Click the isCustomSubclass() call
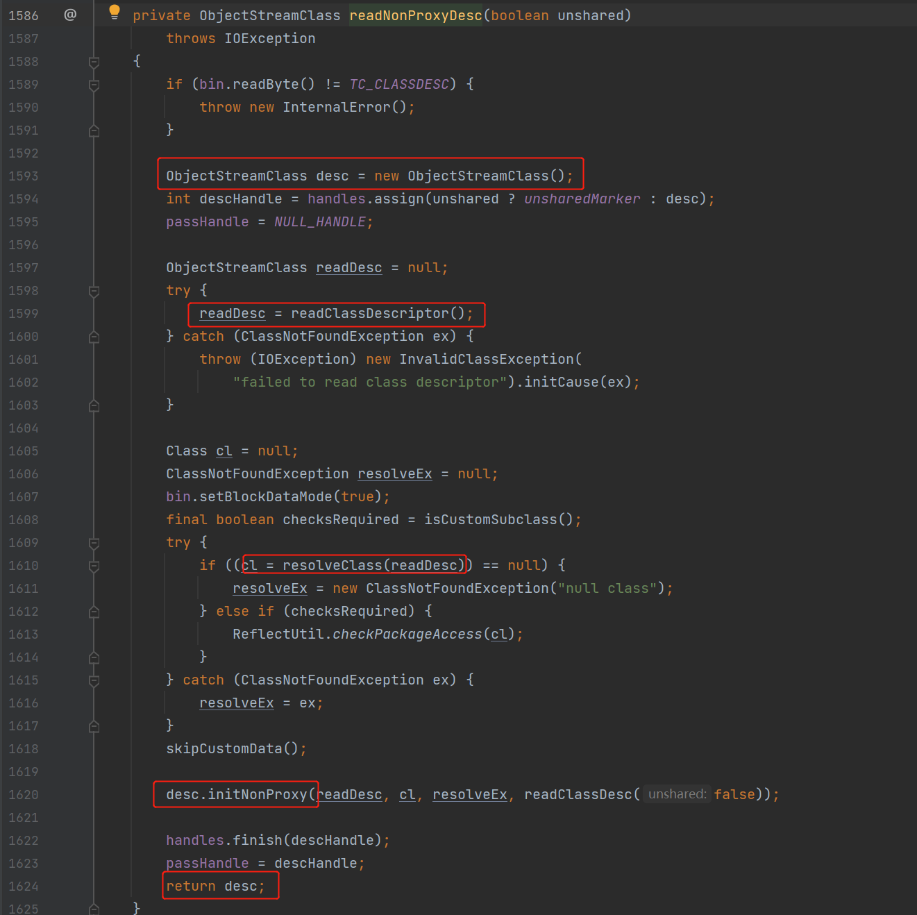The image size is (917, 915). coord(499,519)
